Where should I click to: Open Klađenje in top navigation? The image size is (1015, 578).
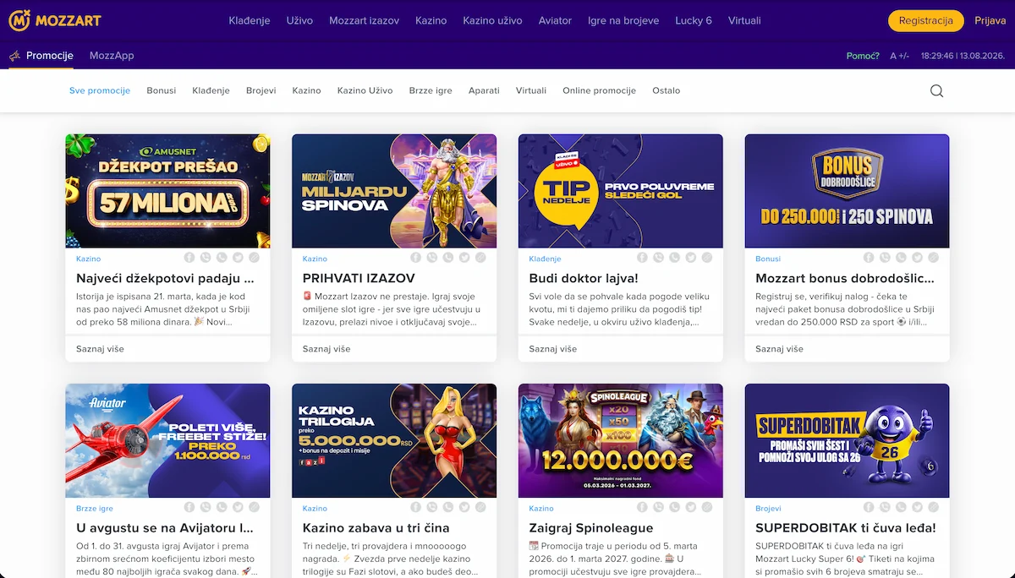(x=250, y=20)
